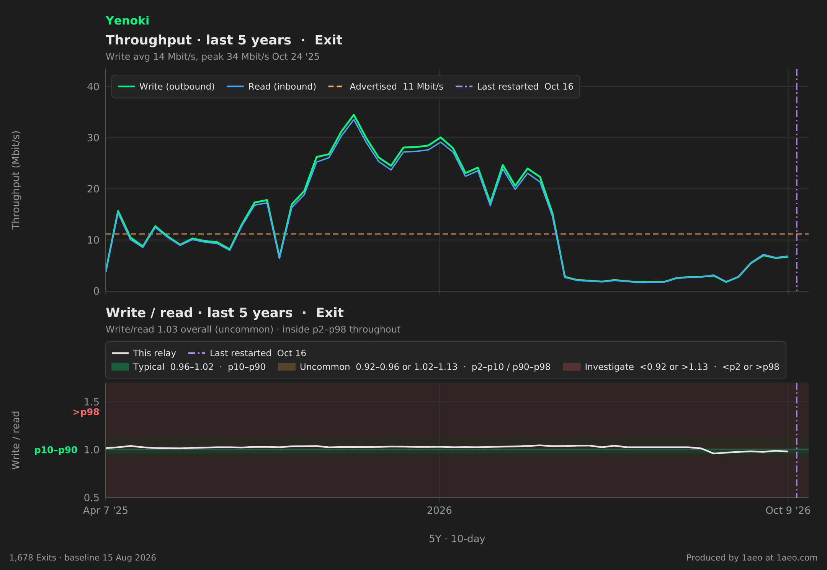Click the Write / read · last 5 years title
Viewport: 827px width, 570px height.
(x=225, y=313)
